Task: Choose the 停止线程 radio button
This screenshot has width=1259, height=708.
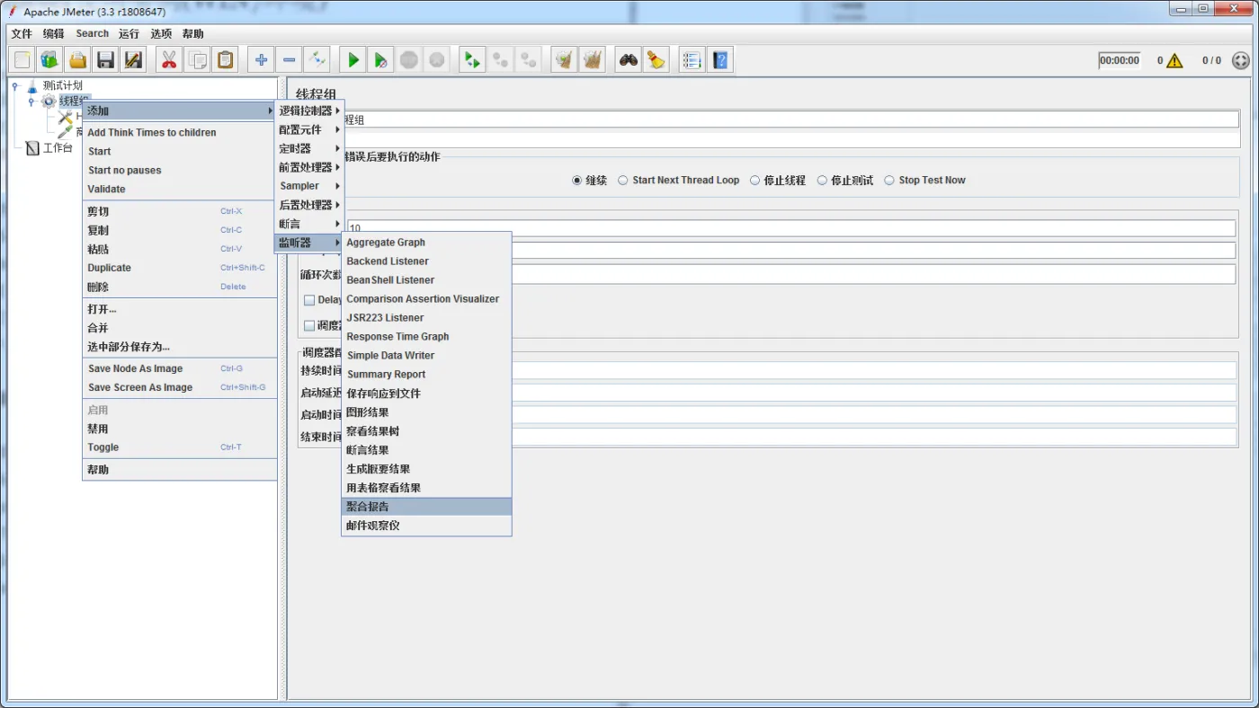Action: click(x=755, y=181)
